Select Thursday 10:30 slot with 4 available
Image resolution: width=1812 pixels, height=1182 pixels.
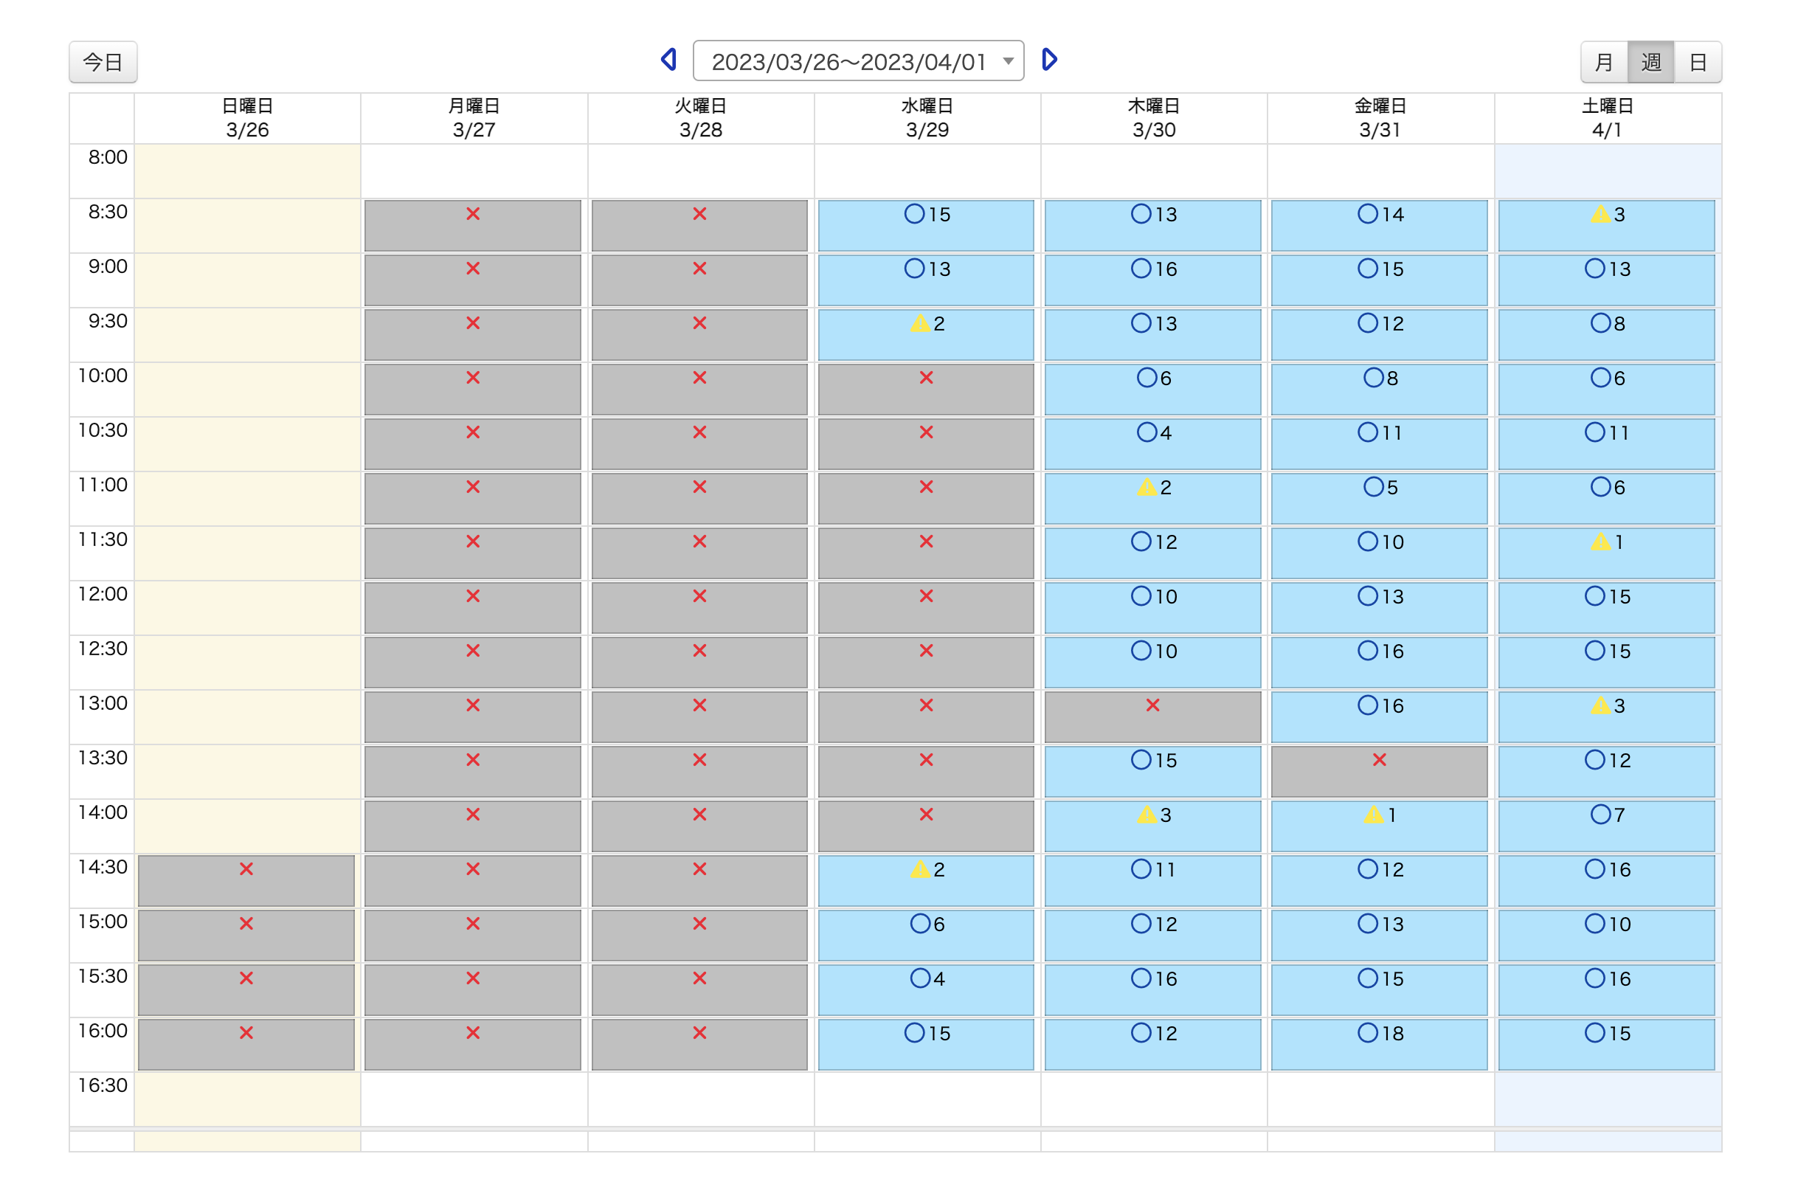(x=1152, y=443)
